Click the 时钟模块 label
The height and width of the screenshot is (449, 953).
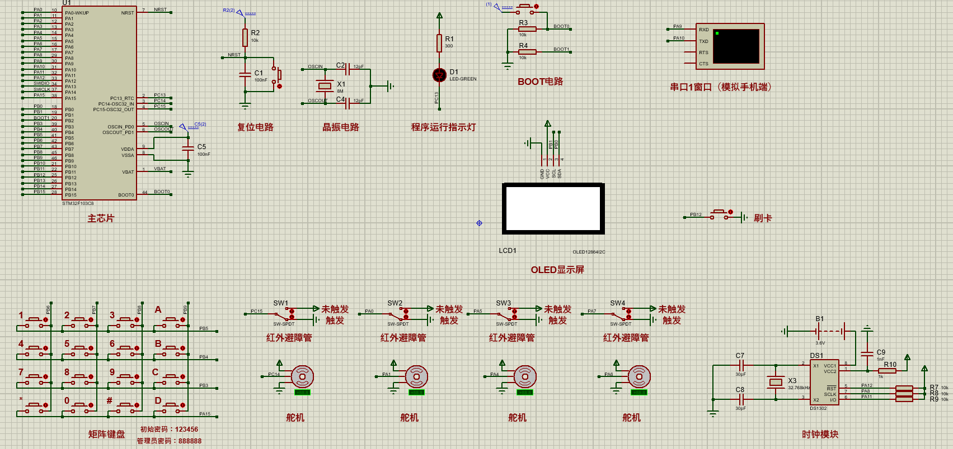click(820, 434)
